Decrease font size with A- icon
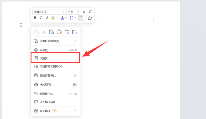 pyautogui.click(x=90, y=12)
